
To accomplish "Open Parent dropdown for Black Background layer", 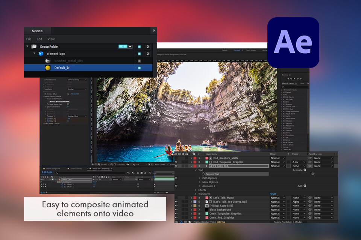I will (x=323, y=210).
